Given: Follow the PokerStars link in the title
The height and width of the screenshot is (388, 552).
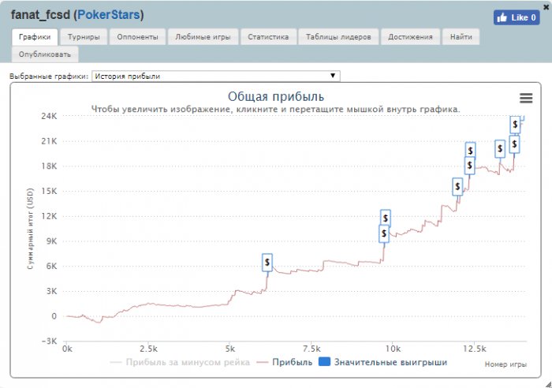Looking at the screenshot, I should (109, 15).
